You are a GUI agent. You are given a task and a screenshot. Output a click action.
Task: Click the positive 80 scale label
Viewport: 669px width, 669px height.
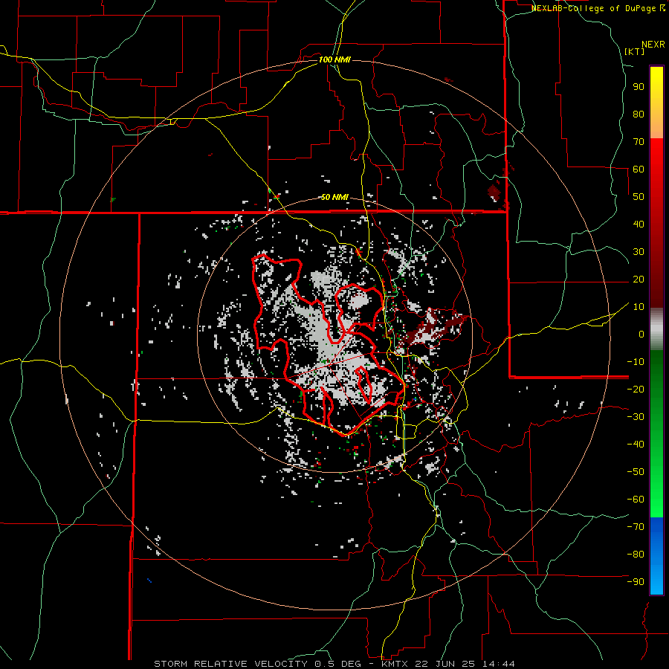[639, 114]
